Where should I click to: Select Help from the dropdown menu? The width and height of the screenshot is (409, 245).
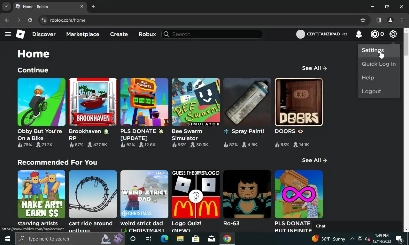pyautogui.click(x=379, y=78)
